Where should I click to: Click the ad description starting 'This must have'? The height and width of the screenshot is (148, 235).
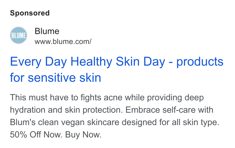pyautogui.click(x=115, y=116)
